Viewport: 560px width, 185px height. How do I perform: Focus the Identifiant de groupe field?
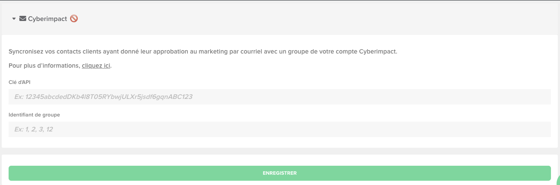(x=279, y=129)
